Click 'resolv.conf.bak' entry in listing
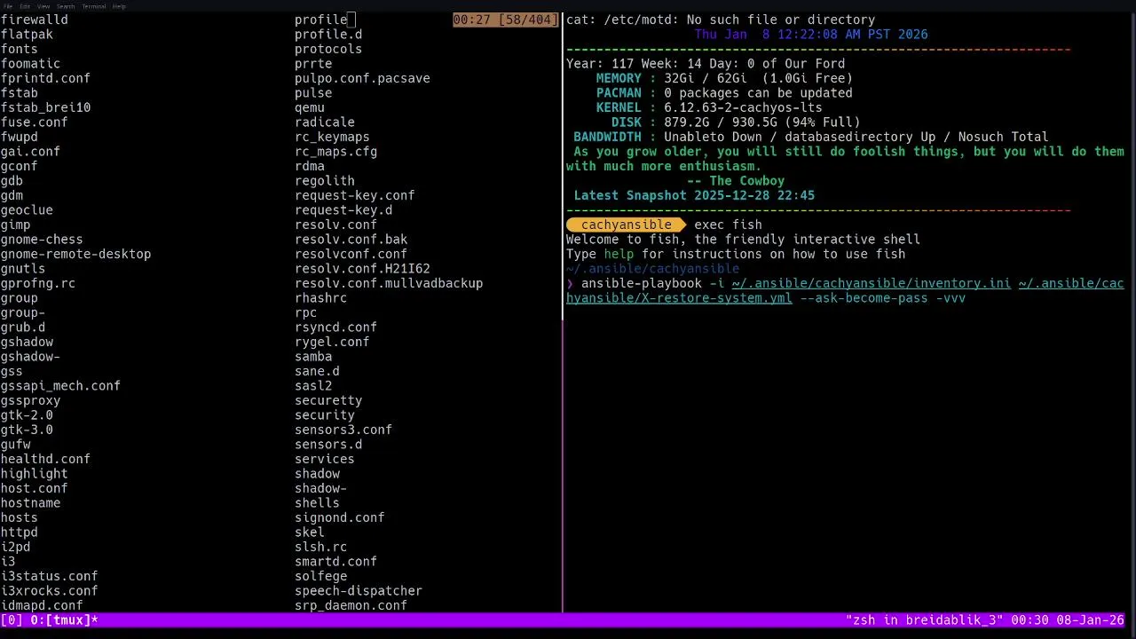 [x=351, y=240]
